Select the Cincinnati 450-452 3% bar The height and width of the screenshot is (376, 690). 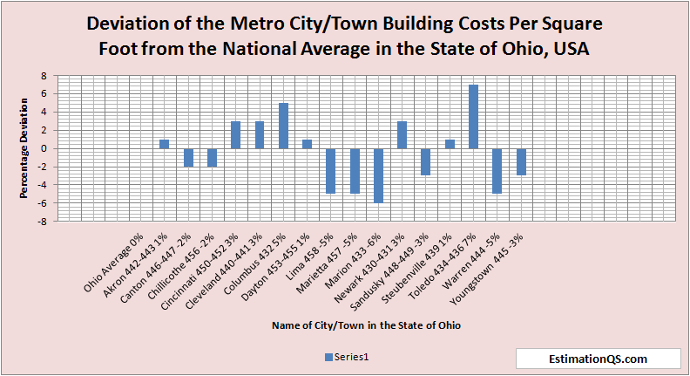coord(236,135)
